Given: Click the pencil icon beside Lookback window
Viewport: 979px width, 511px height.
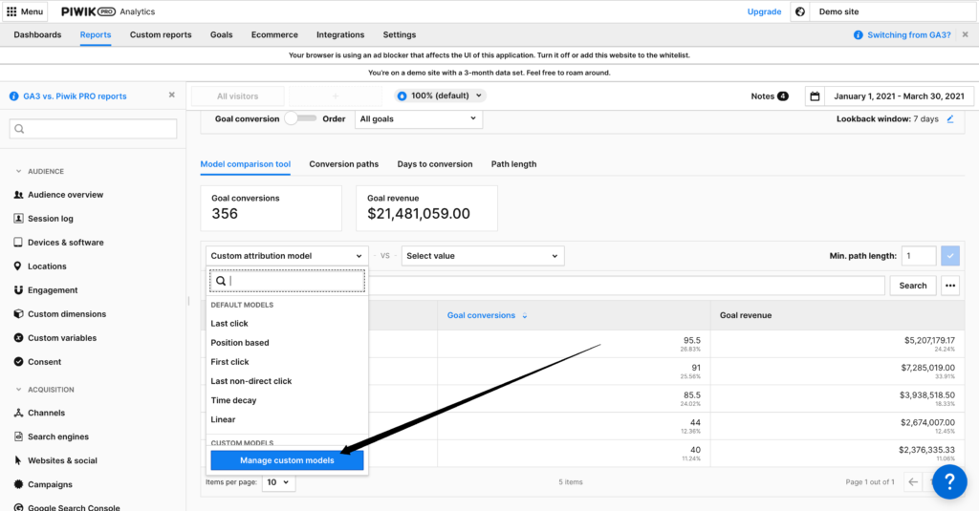Looking at the screenshot, I should [x=949, y=119].
